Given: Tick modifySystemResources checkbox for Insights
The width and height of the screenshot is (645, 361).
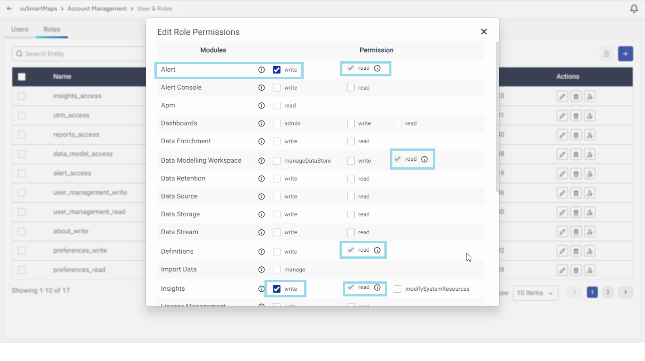Looking at the screenshot, I should [x=398, y=289].
